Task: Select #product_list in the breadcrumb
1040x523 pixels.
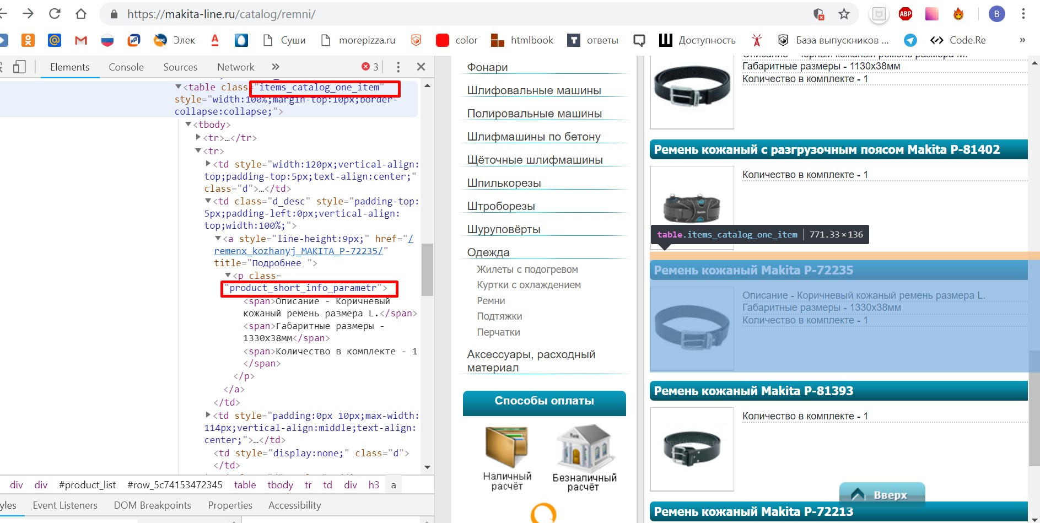Action: click(x=88, y=484)
